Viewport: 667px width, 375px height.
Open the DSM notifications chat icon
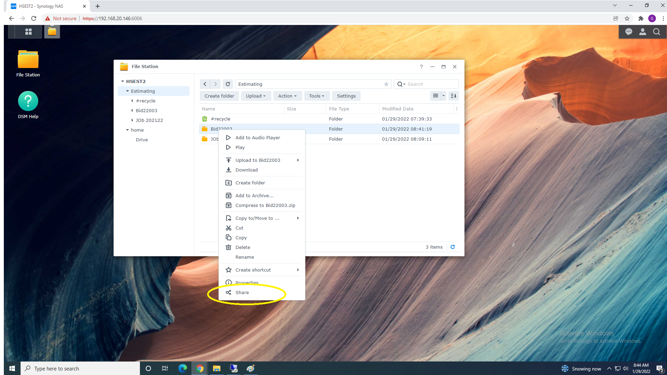pos(628,32)
